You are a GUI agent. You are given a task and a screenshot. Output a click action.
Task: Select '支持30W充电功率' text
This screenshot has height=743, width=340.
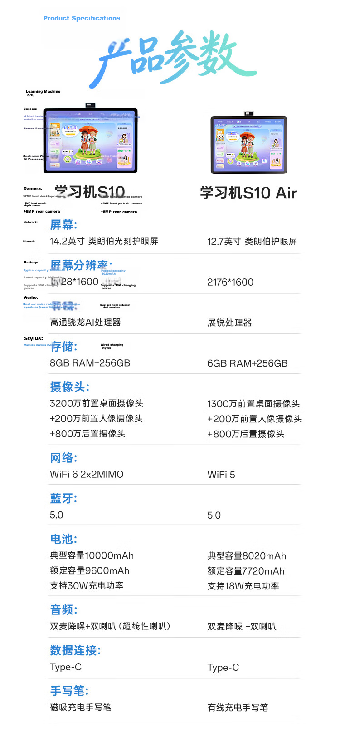click(87, 586)
